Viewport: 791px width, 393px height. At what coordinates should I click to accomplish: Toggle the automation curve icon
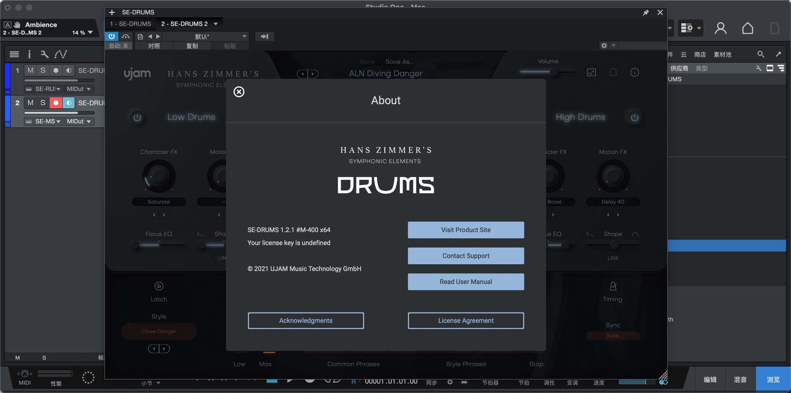point(61,54)
